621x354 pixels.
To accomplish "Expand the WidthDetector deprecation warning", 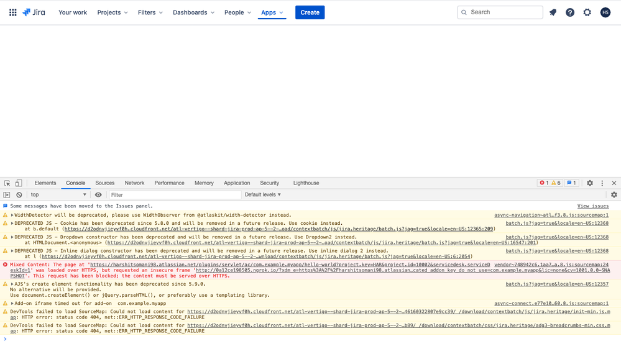I will click(x=12, y=215).
